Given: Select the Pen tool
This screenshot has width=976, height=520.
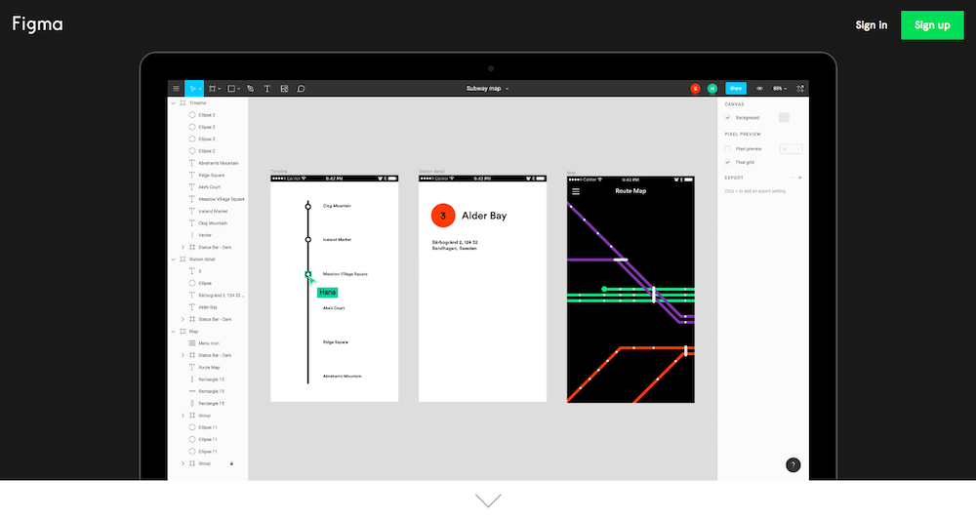Looking at the screenshot, I should coord(250,89).
